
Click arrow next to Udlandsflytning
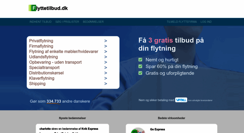(106, 57)
